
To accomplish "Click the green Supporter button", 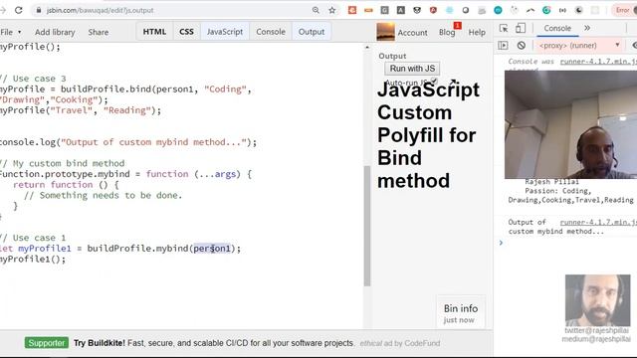I will [x=47, y=343].
